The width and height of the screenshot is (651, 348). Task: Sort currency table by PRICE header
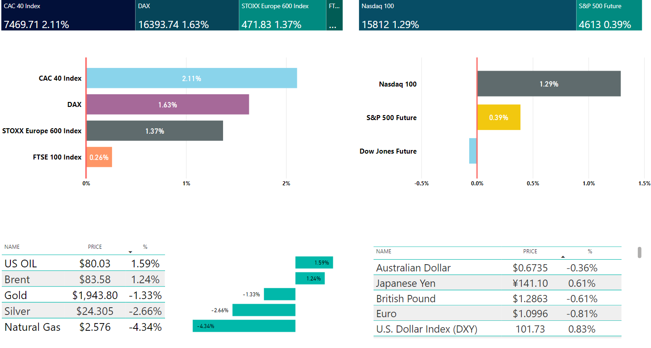pyautogui.click(x=530, y=251)
